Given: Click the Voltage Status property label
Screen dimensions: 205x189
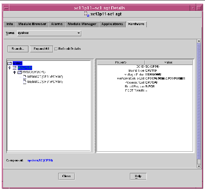Looking at the screenshot, I should pyautogui.click(x=134, y=75).
